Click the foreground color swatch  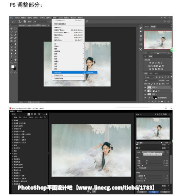12,67
